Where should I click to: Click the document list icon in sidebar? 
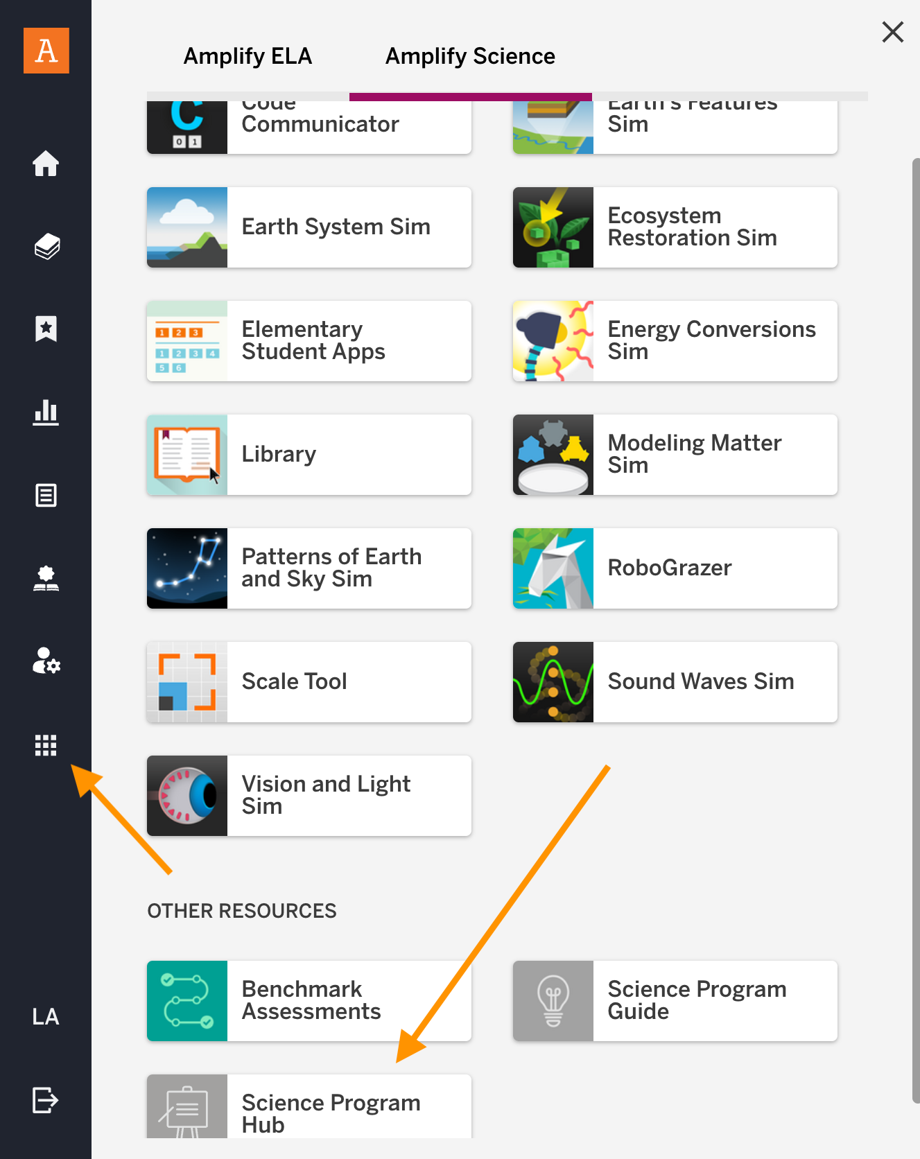pos(46,496)
